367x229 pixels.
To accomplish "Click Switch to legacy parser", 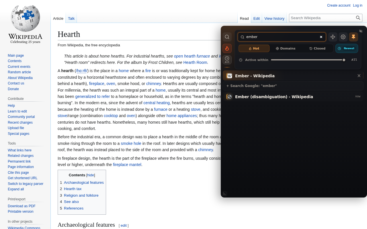I will pos(26,184).
